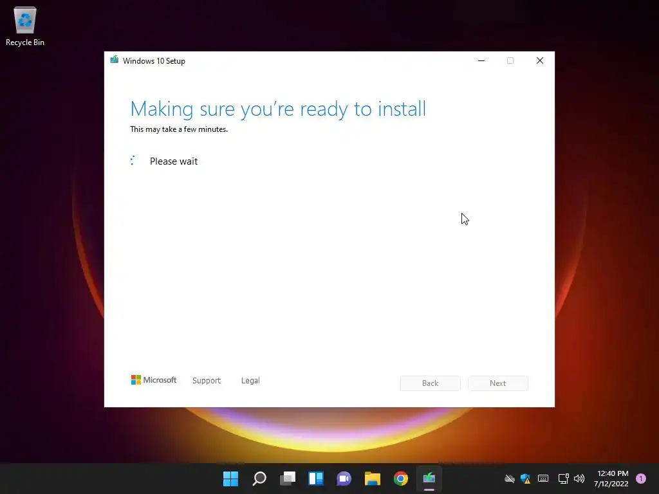This screenshot has width=659, height=494.
Task: Click the Microsoft logo in setup window
Action: (x=154, y=380)
